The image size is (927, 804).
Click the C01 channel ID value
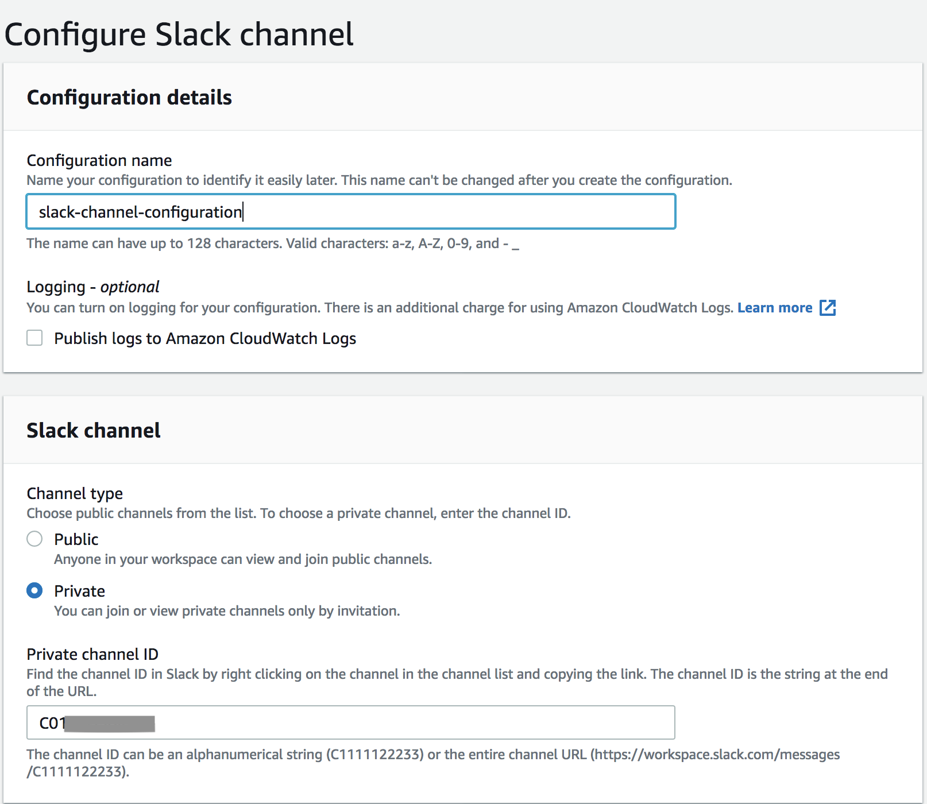tap(52, 722)
